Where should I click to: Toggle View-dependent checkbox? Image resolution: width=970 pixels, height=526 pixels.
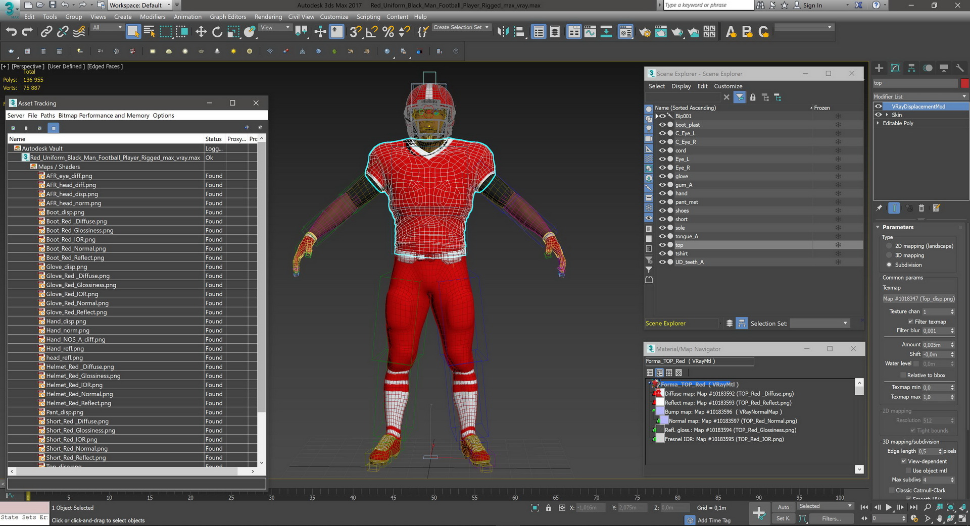pos(904,461)
